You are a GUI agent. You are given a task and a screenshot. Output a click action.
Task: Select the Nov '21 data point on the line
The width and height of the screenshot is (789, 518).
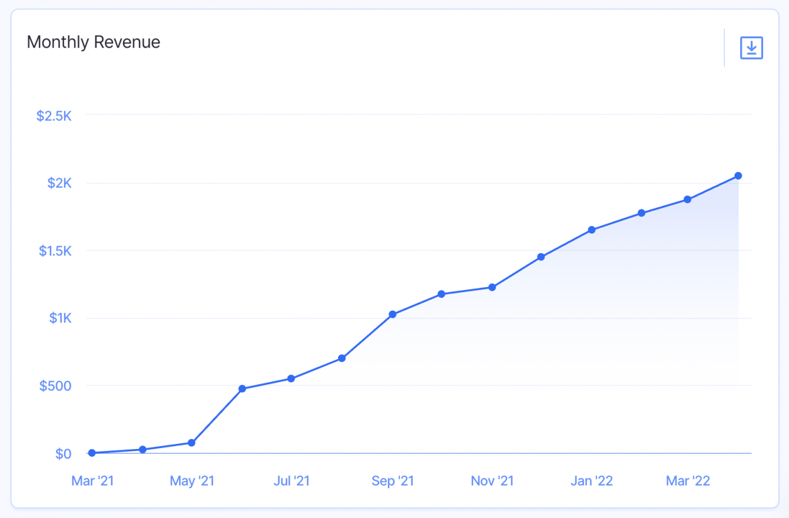492,287
